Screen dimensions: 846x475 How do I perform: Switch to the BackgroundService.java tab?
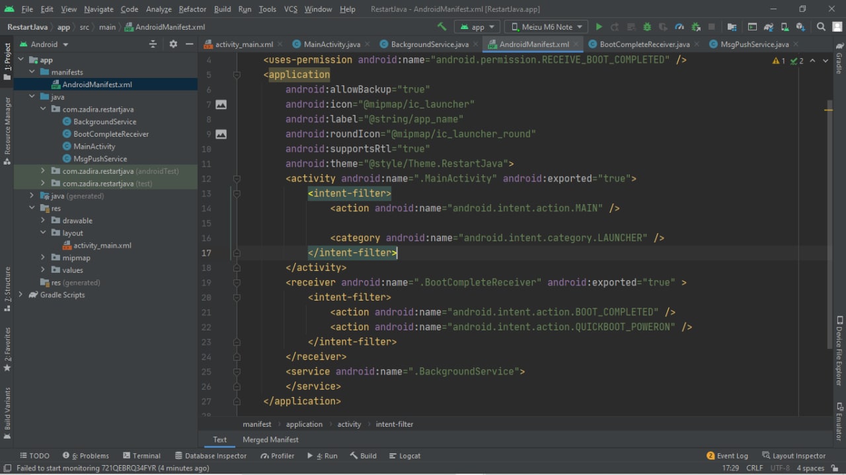pyautogui.click(x=430, y=44)
